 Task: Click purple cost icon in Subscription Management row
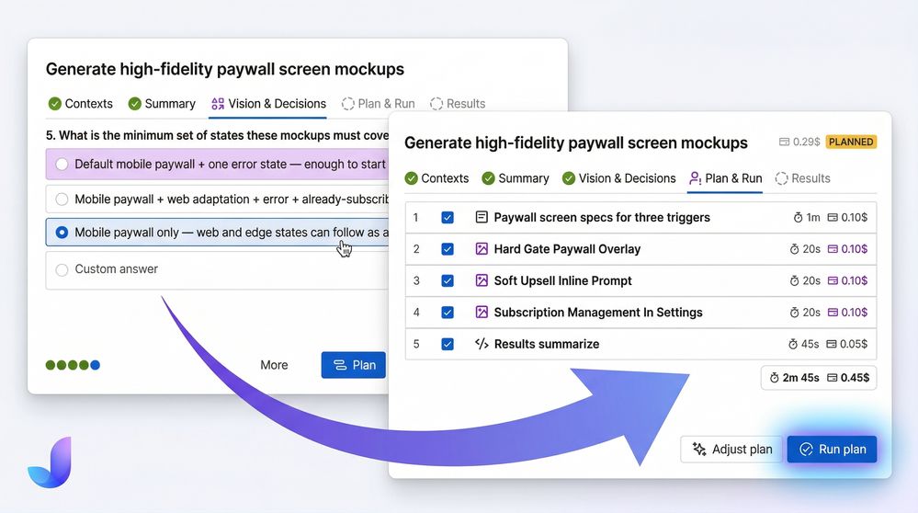(x=833, y=313)
